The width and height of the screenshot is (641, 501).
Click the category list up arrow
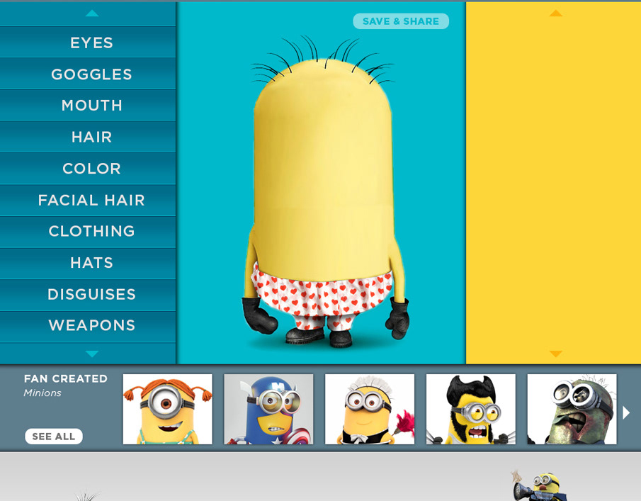pyautogui.click(x=92, y=13)
